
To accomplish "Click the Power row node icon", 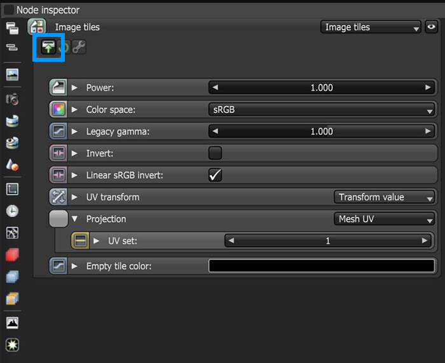I will (58, 88).
